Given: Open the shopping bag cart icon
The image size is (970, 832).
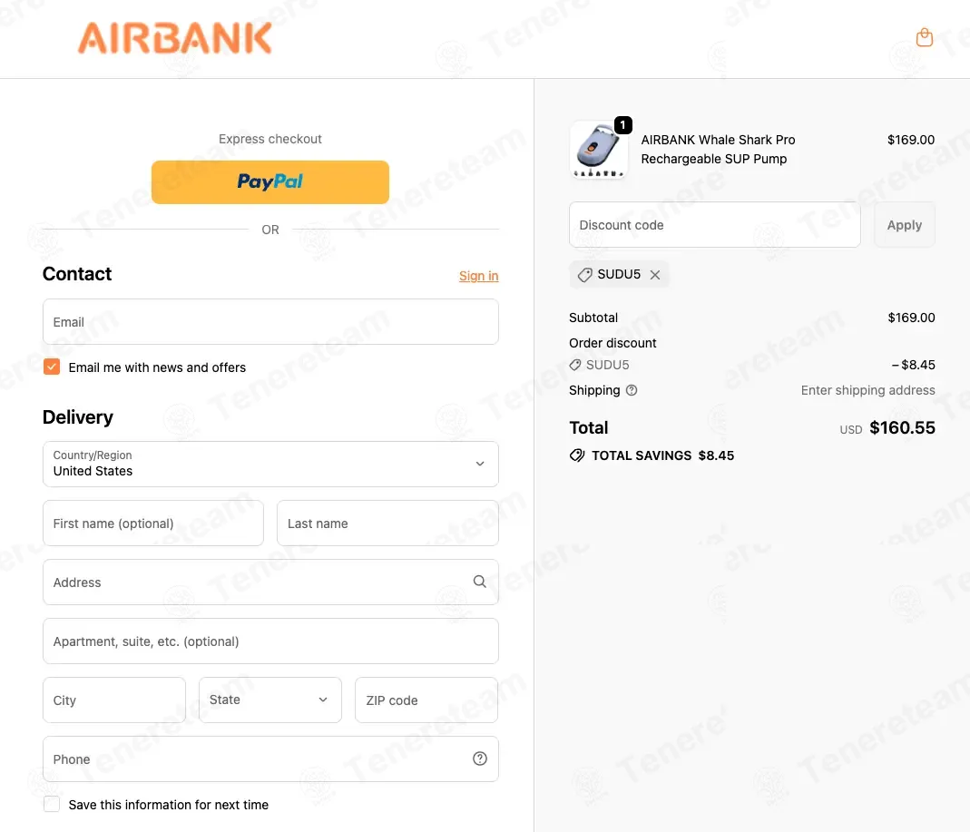Looking at the screenshot, I should [x=925, y=38].
